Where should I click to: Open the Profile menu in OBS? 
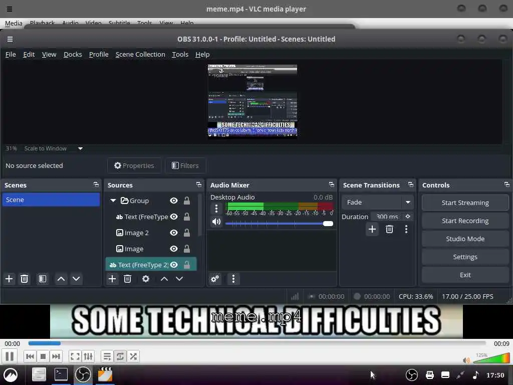tap(99, 54)
